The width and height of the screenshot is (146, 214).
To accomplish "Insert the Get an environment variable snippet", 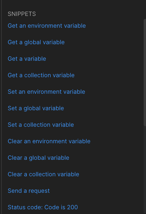I will click(47, 26).
